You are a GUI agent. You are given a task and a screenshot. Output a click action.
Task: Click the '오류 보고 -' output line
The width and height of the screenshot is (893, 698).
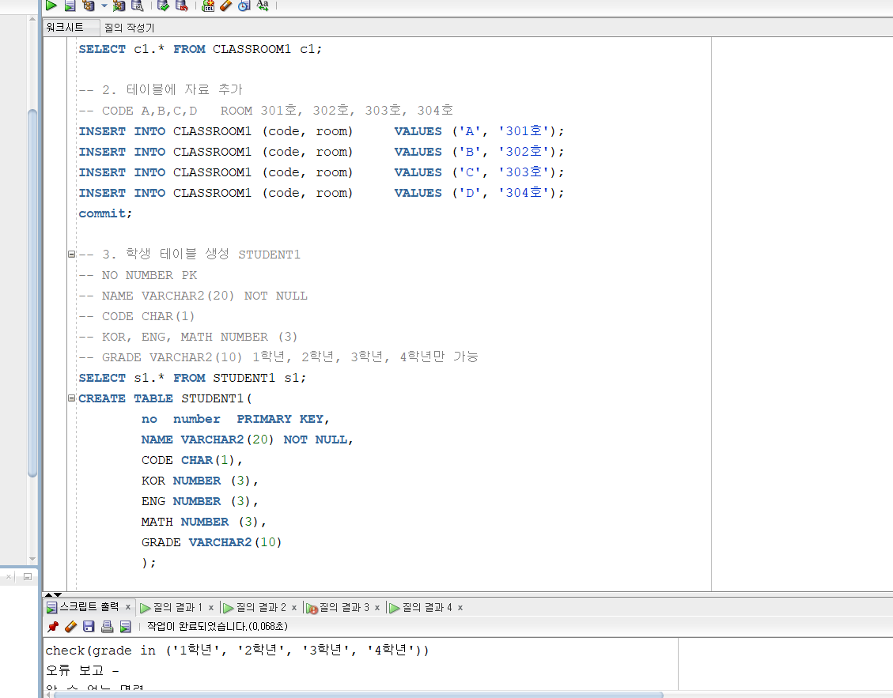pyautogui.click(x=82, y=670)
